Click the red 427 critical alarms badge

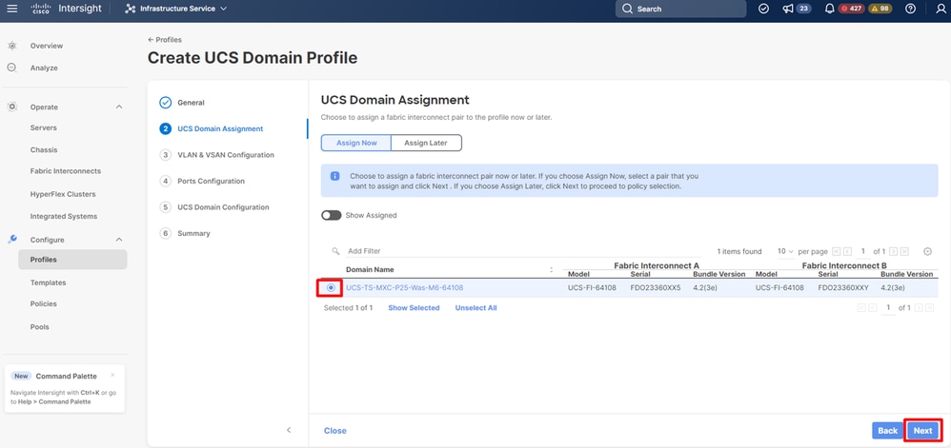click(852, 9)
